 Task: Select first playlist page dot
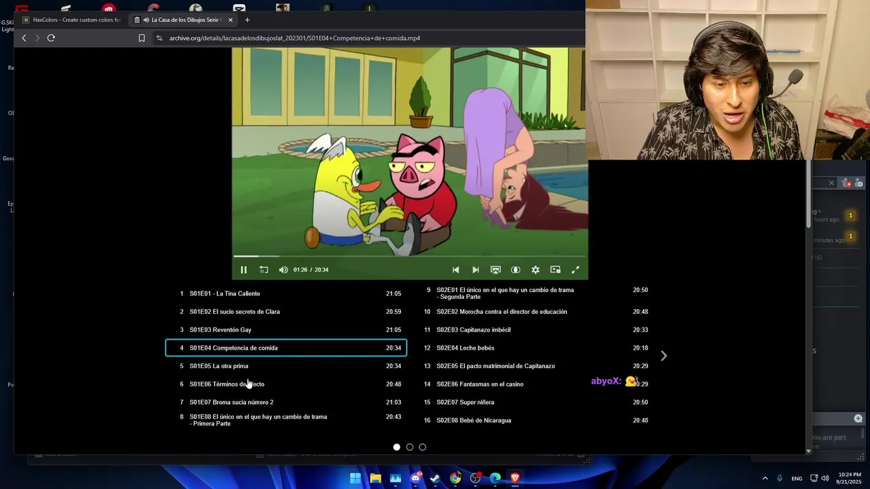tap(397, 447)
